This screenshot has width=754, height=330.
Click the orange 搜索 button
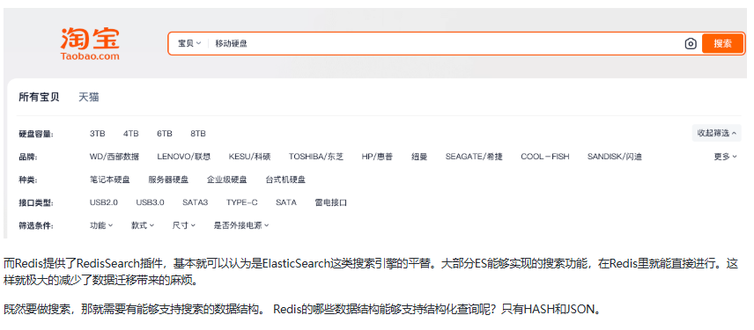coord(722,44)
